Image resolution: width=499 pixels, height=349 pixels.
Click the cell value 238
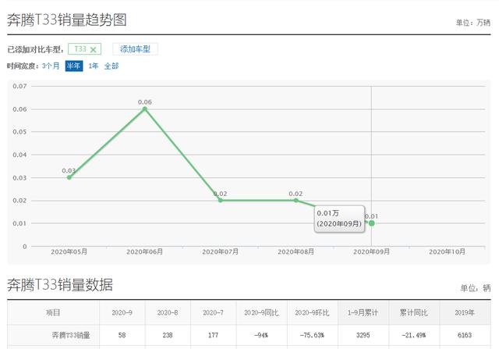(x=168, y=335)
